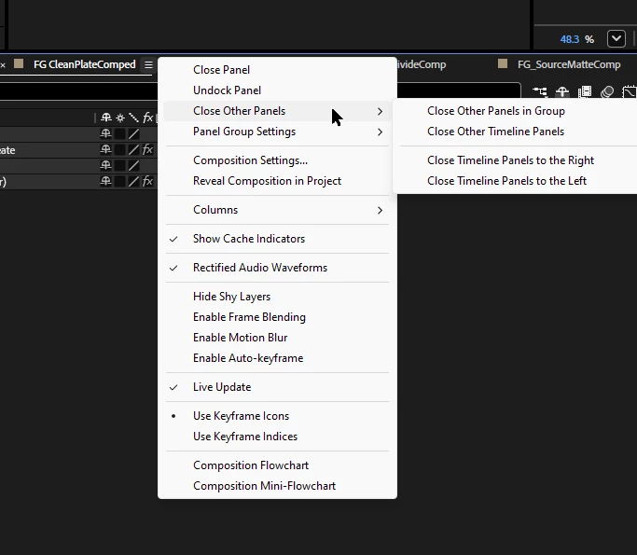The image size is (637, 555).
Task: Open Composition Flowchart from the menu
Action: [x=277, y=465]
